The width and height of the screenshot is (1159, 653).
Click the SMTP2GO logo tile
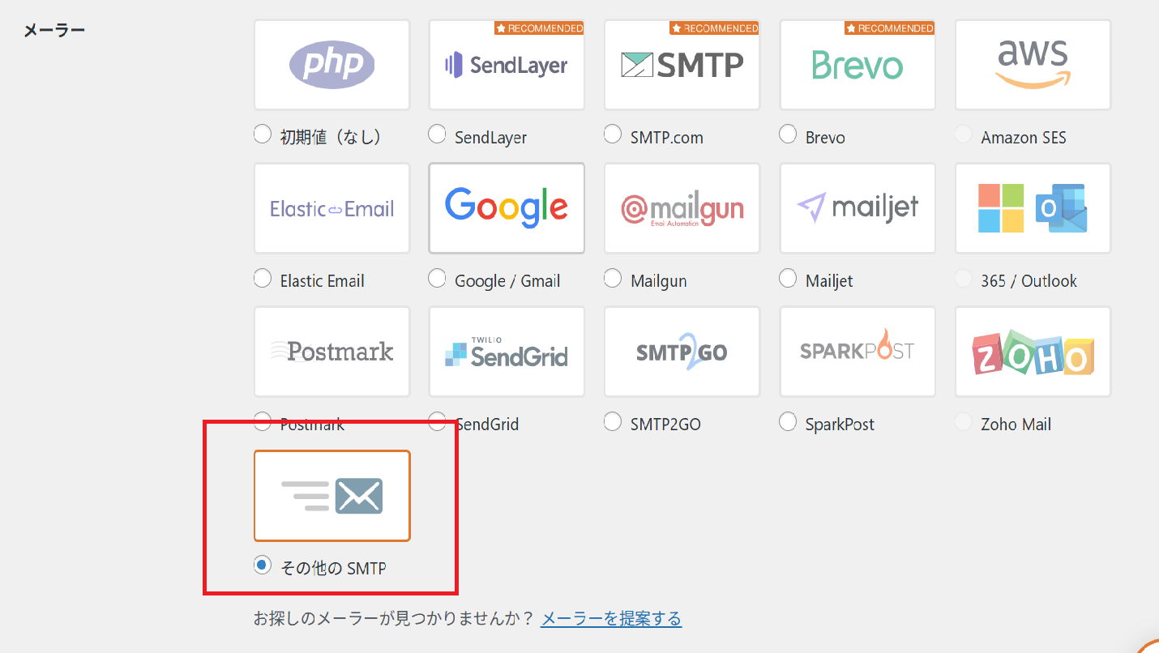tap(682, 352)
